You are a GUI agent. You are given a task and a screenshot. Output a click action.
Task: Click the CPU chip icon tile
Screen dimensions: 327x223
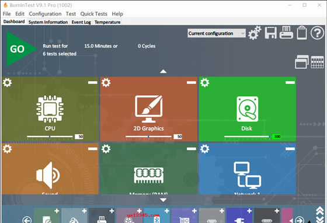tap(50, 109)
